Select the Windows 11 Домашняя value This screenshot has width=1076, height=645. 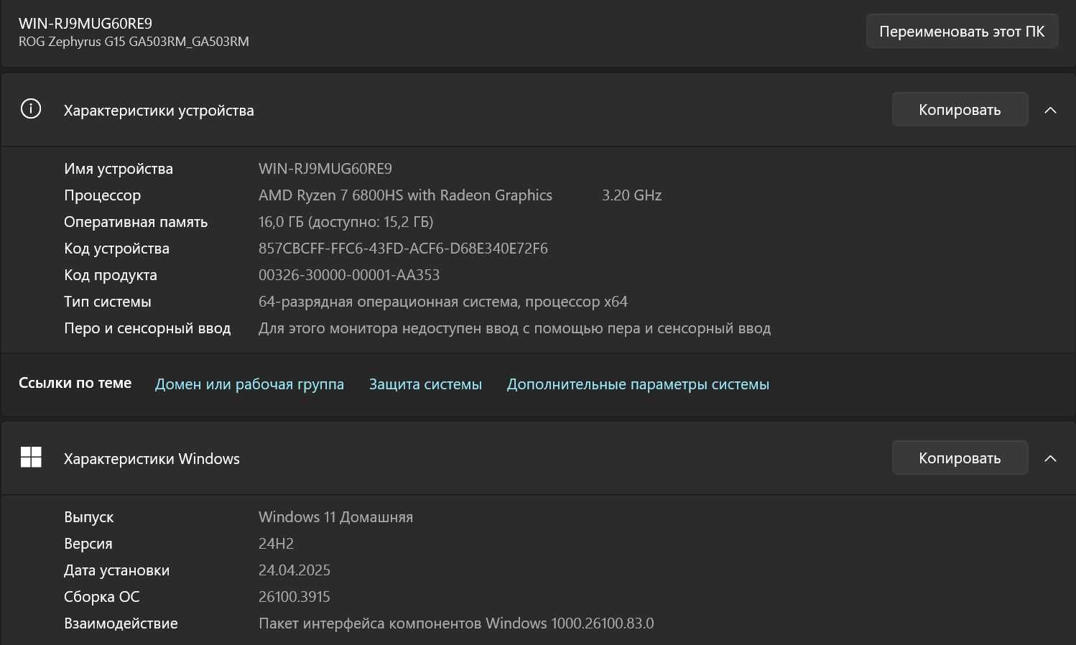(335, 517)
